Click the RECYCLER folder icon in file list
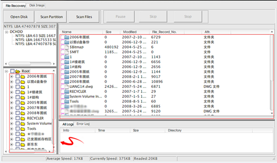Screen dimensions: 277x163 (67, 92)
